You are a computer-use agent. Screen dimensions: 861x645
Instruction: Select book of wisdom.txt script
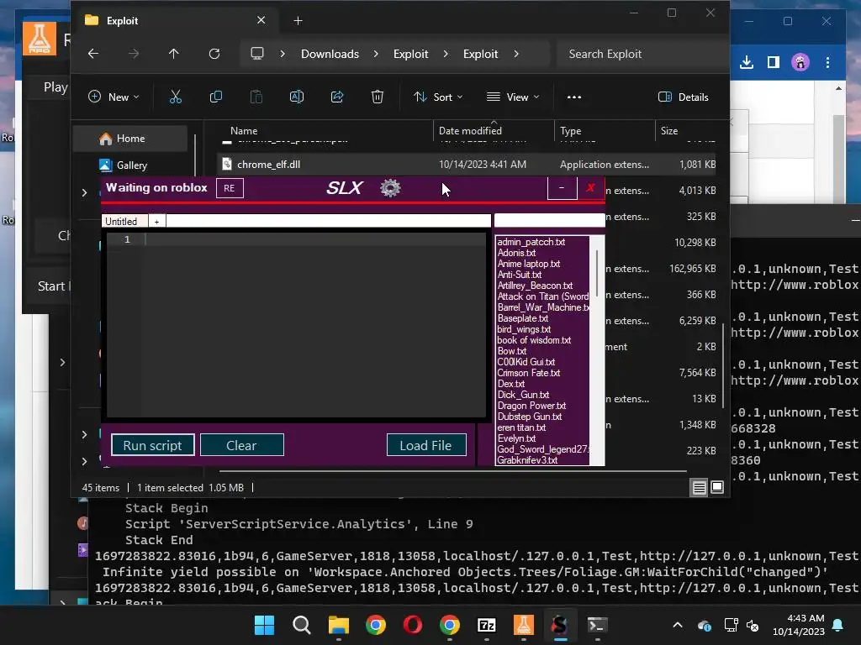[534, 340]
